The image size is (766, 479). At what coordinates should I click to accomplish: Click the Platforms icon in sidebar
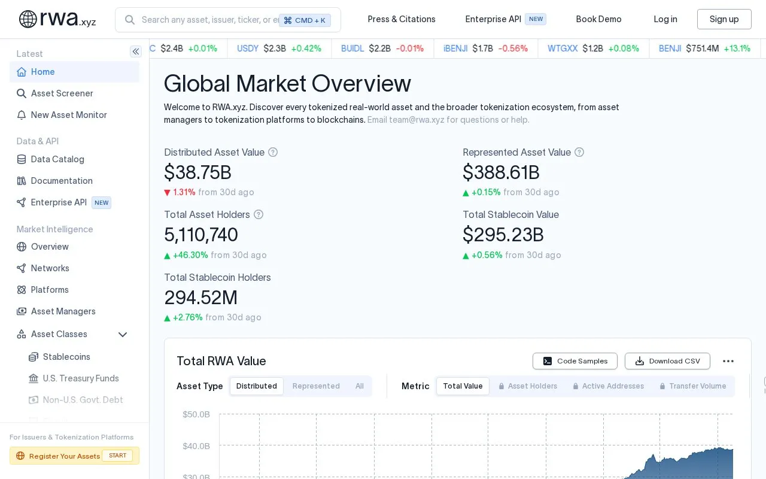pos(22,290)
